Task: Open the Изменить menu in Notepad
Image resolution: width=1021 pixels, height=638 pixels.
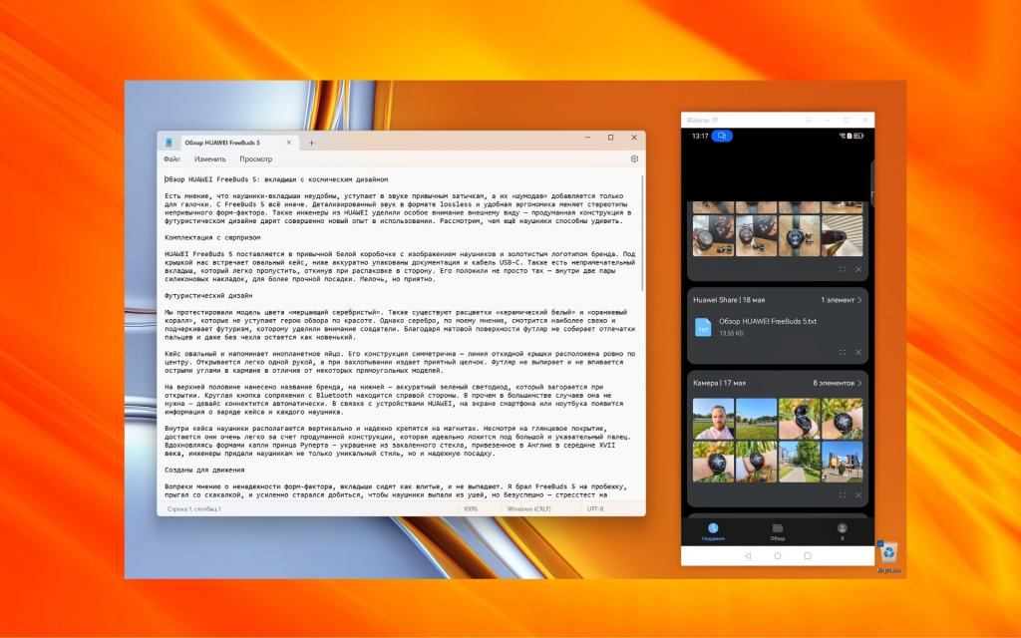Action: click(209, 159)
